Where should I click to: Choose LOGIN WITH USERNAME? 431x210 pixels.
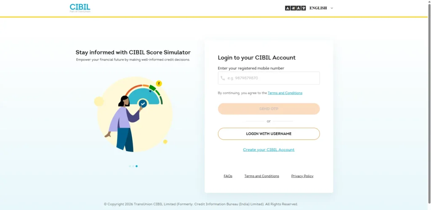coord(269,134)
